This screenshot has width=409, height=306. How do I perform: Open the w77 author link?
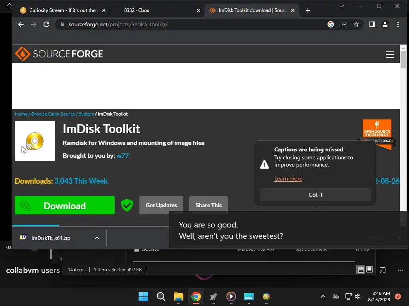point(123,156)
